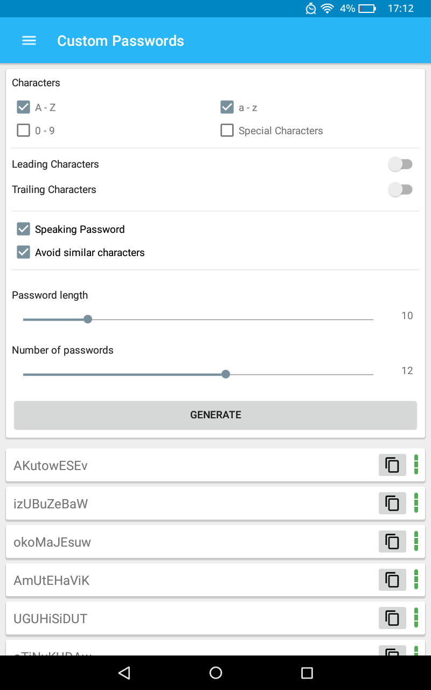
Task: Open options menu for okoMaJEsuw
Action: (416, 541)
